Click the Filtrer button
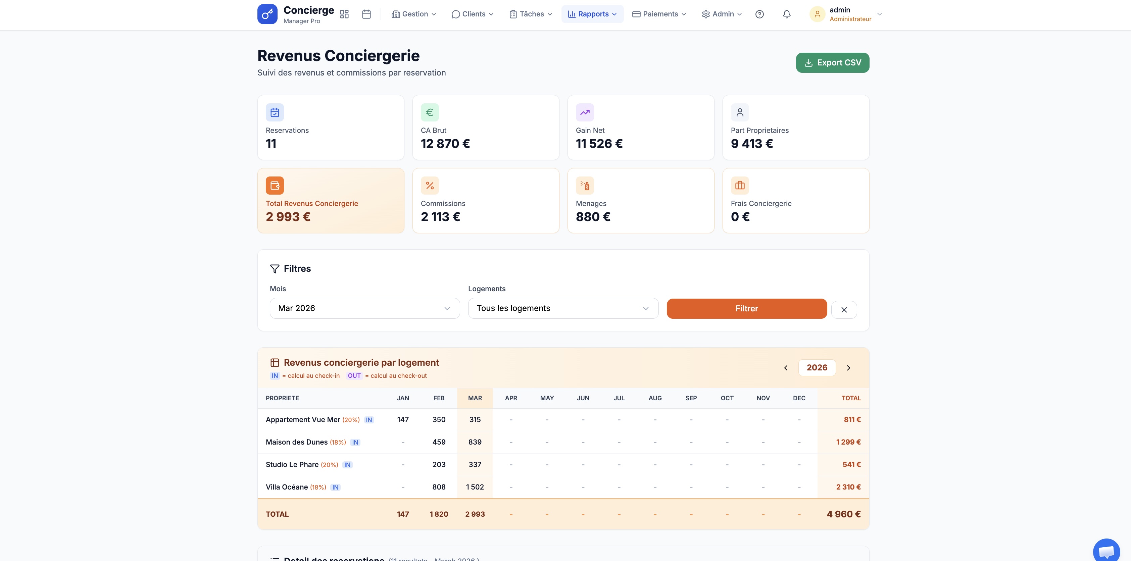 [x=746, y=308]
